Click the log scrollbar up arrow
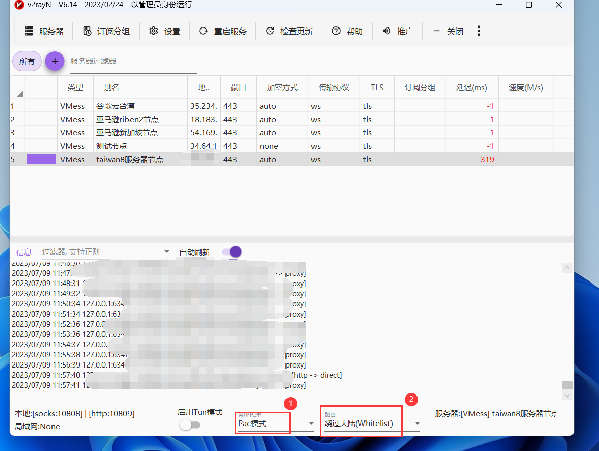This screenshot has height=451, width=599. click(567, 268)
